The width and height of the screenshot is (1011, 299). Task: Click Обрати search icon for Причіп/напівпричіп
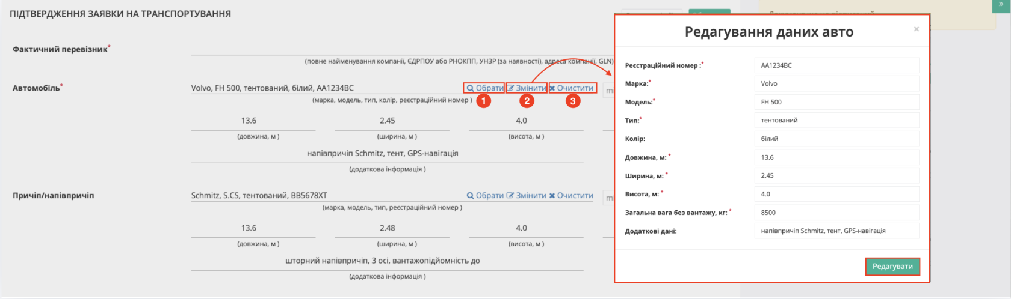click(471, 196)
